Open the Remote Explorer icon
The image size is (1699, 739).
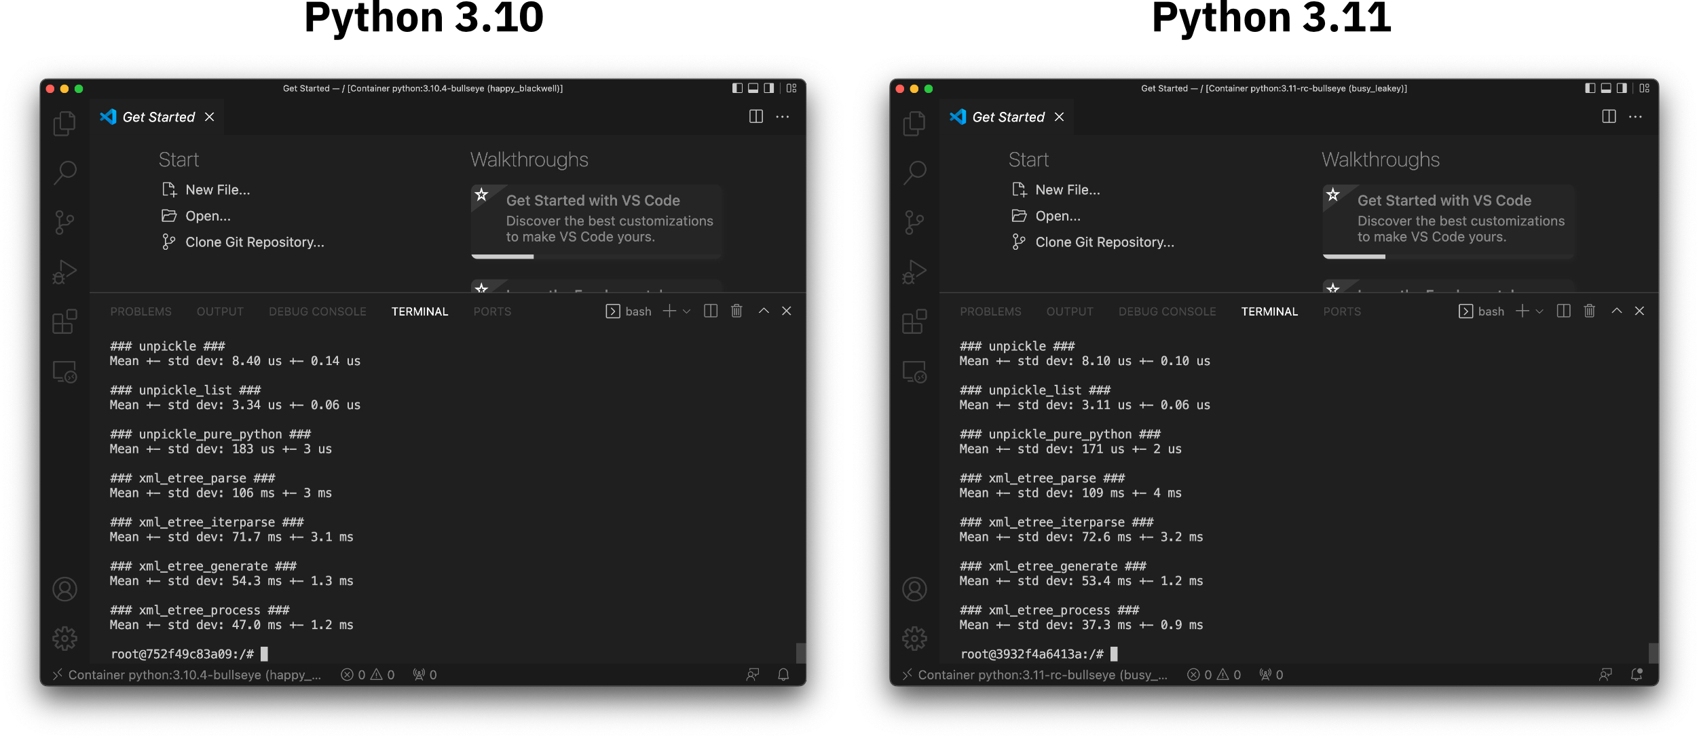point(64,370)
